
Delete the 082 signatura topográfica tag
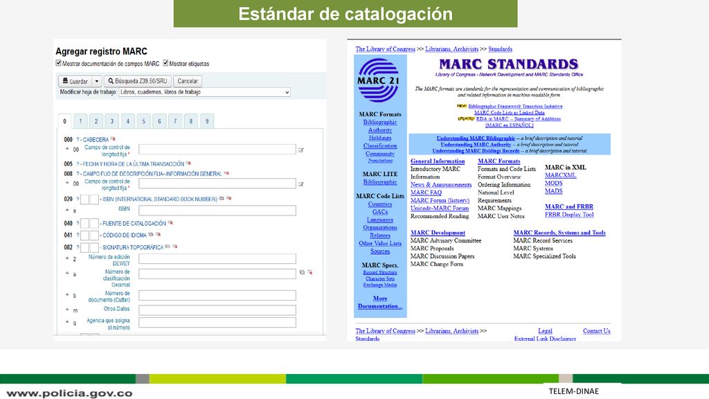click(175, 247)
